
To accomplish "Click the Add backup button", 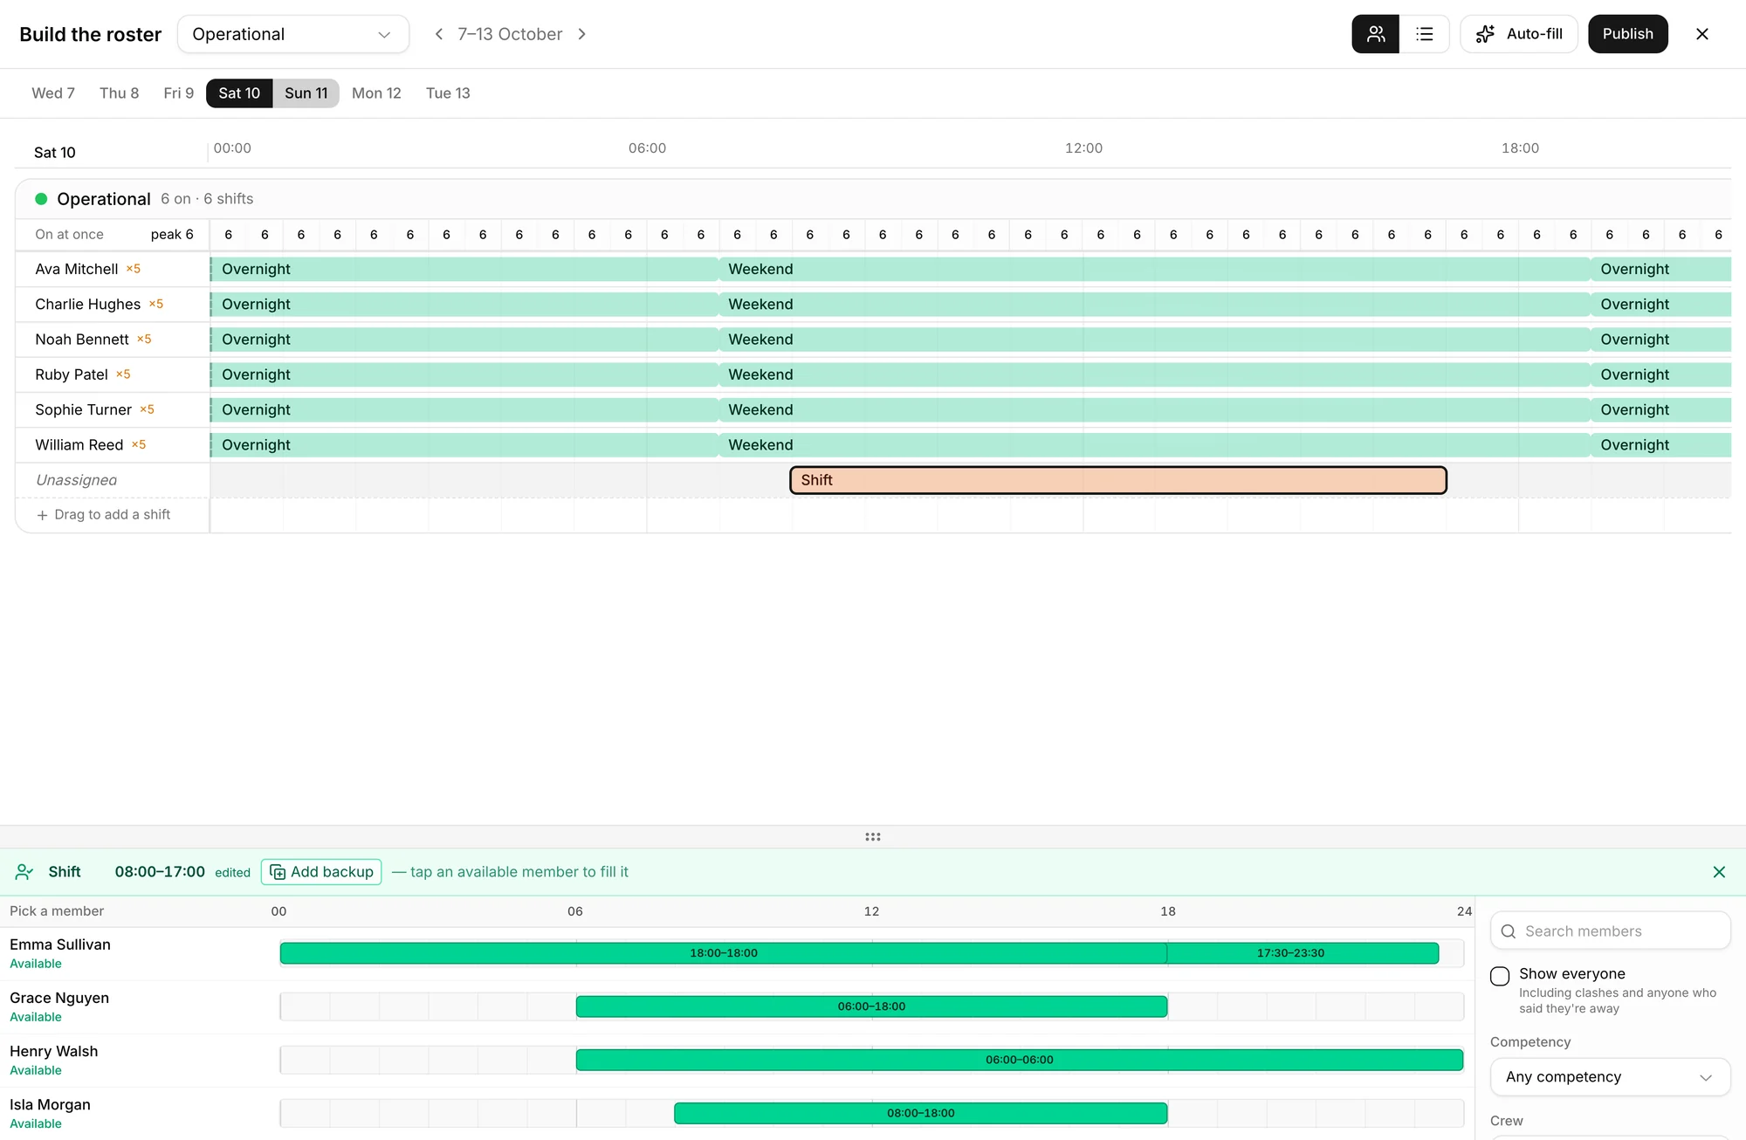I will click(321, 872).
